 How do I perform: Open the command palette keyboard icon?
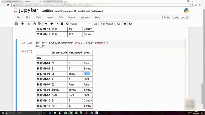pos(95,24)
